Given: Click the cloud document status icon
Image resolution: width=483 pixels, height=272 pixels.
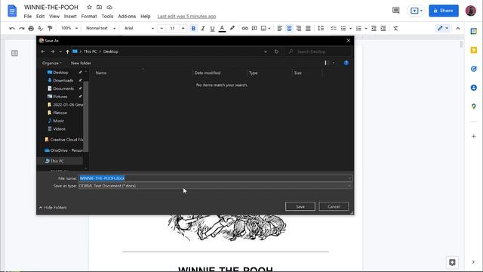Looking at the screenshot, I should point(109,7).
